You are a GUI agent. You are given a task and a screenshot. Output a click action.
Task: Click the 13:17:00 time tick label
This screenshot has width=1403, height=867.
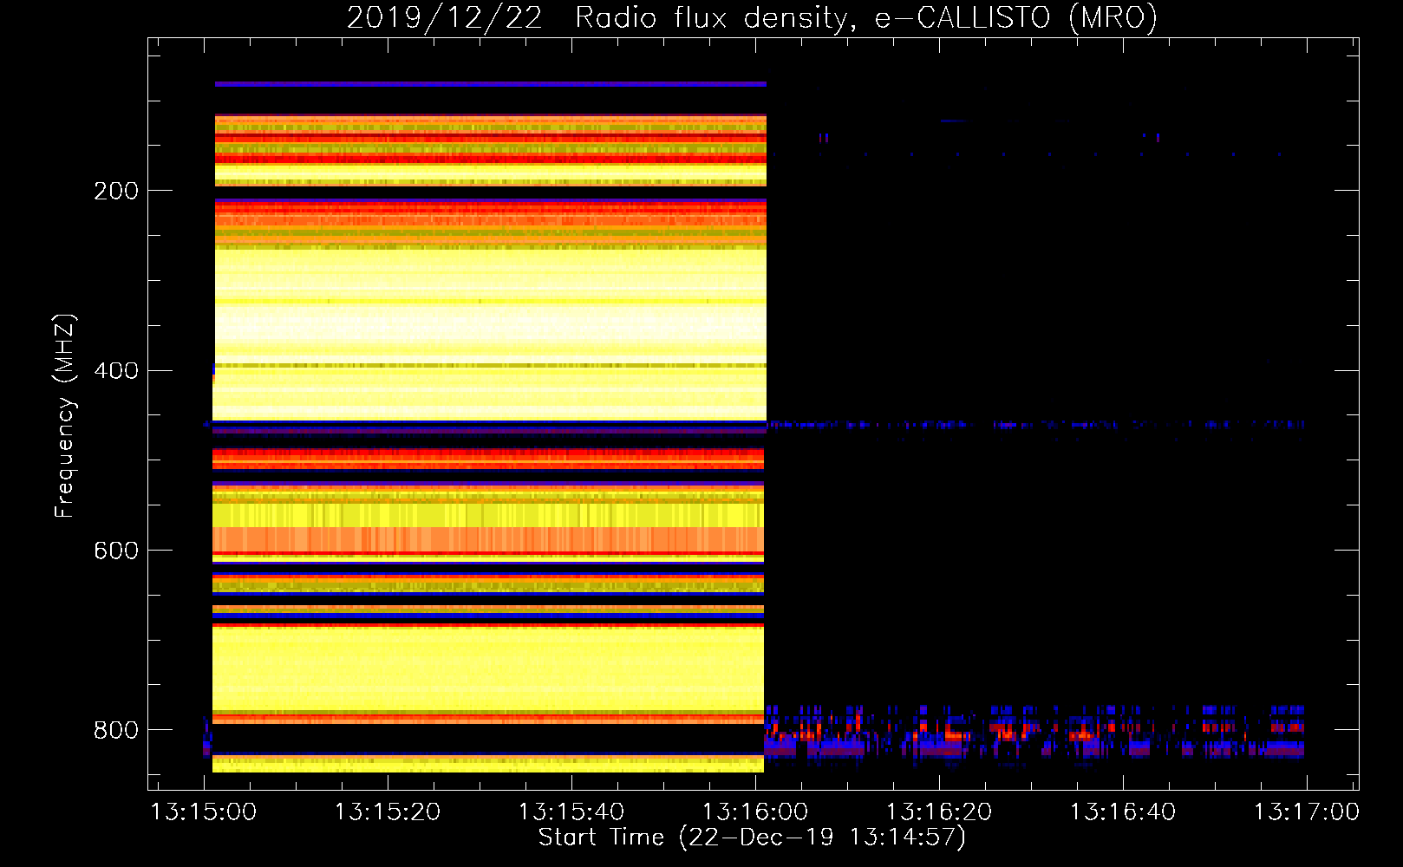(1307, 812)
